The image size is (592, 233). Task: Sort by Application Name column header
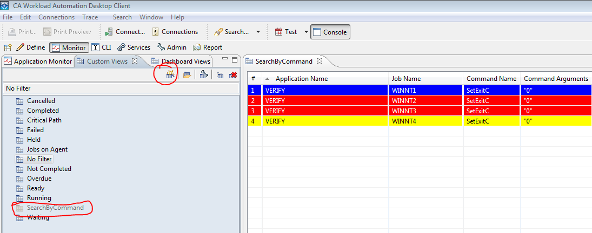[x=325, y=79]
